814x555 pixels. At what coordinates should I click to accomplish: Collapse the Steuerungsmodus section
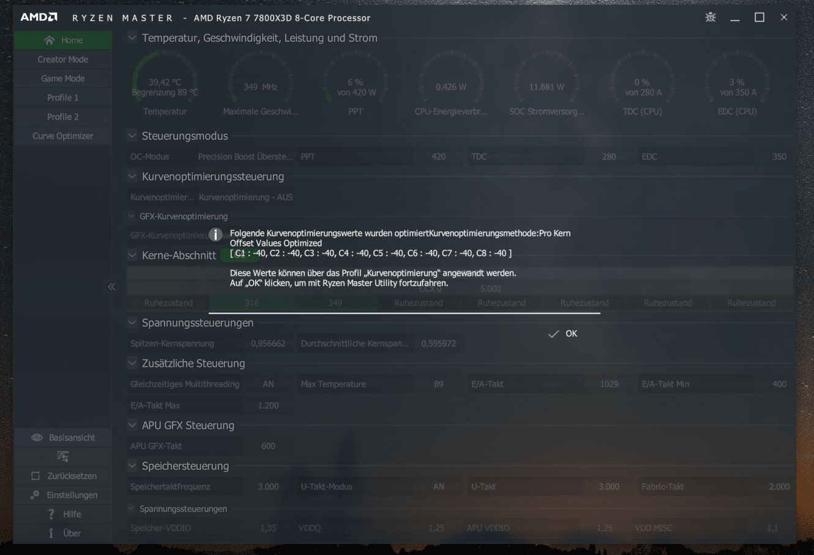coord(132,136)
